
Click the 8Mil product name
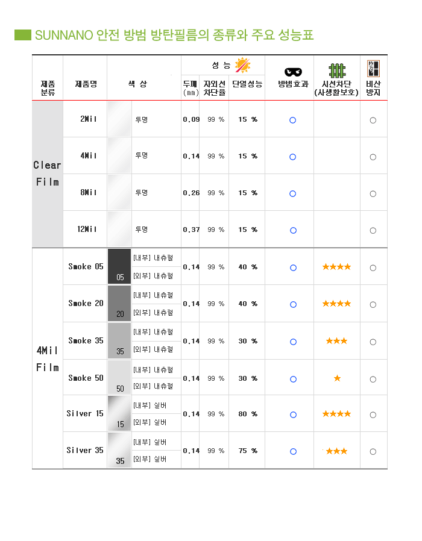click(89, 192)
